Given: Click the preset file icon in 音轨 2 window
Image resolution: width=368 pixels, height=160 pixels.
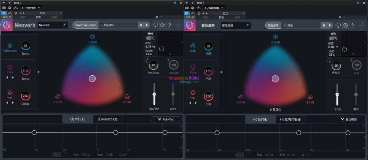Looking at the screenshot, I should pos(16,13).
